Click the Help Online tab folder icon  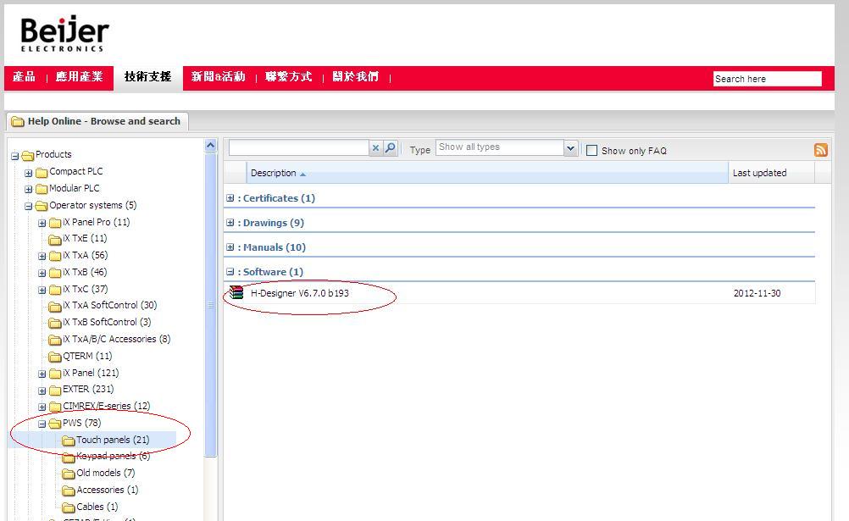point(17,122)
